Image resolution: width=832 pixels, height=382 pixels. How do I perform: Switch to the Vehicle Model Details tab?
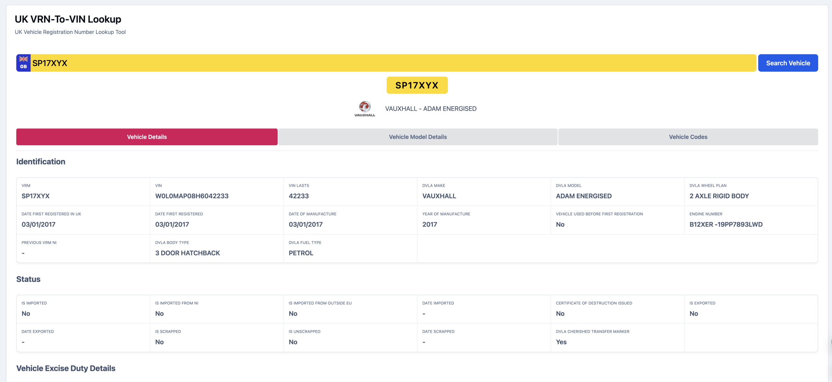click(x=418, y=137)
